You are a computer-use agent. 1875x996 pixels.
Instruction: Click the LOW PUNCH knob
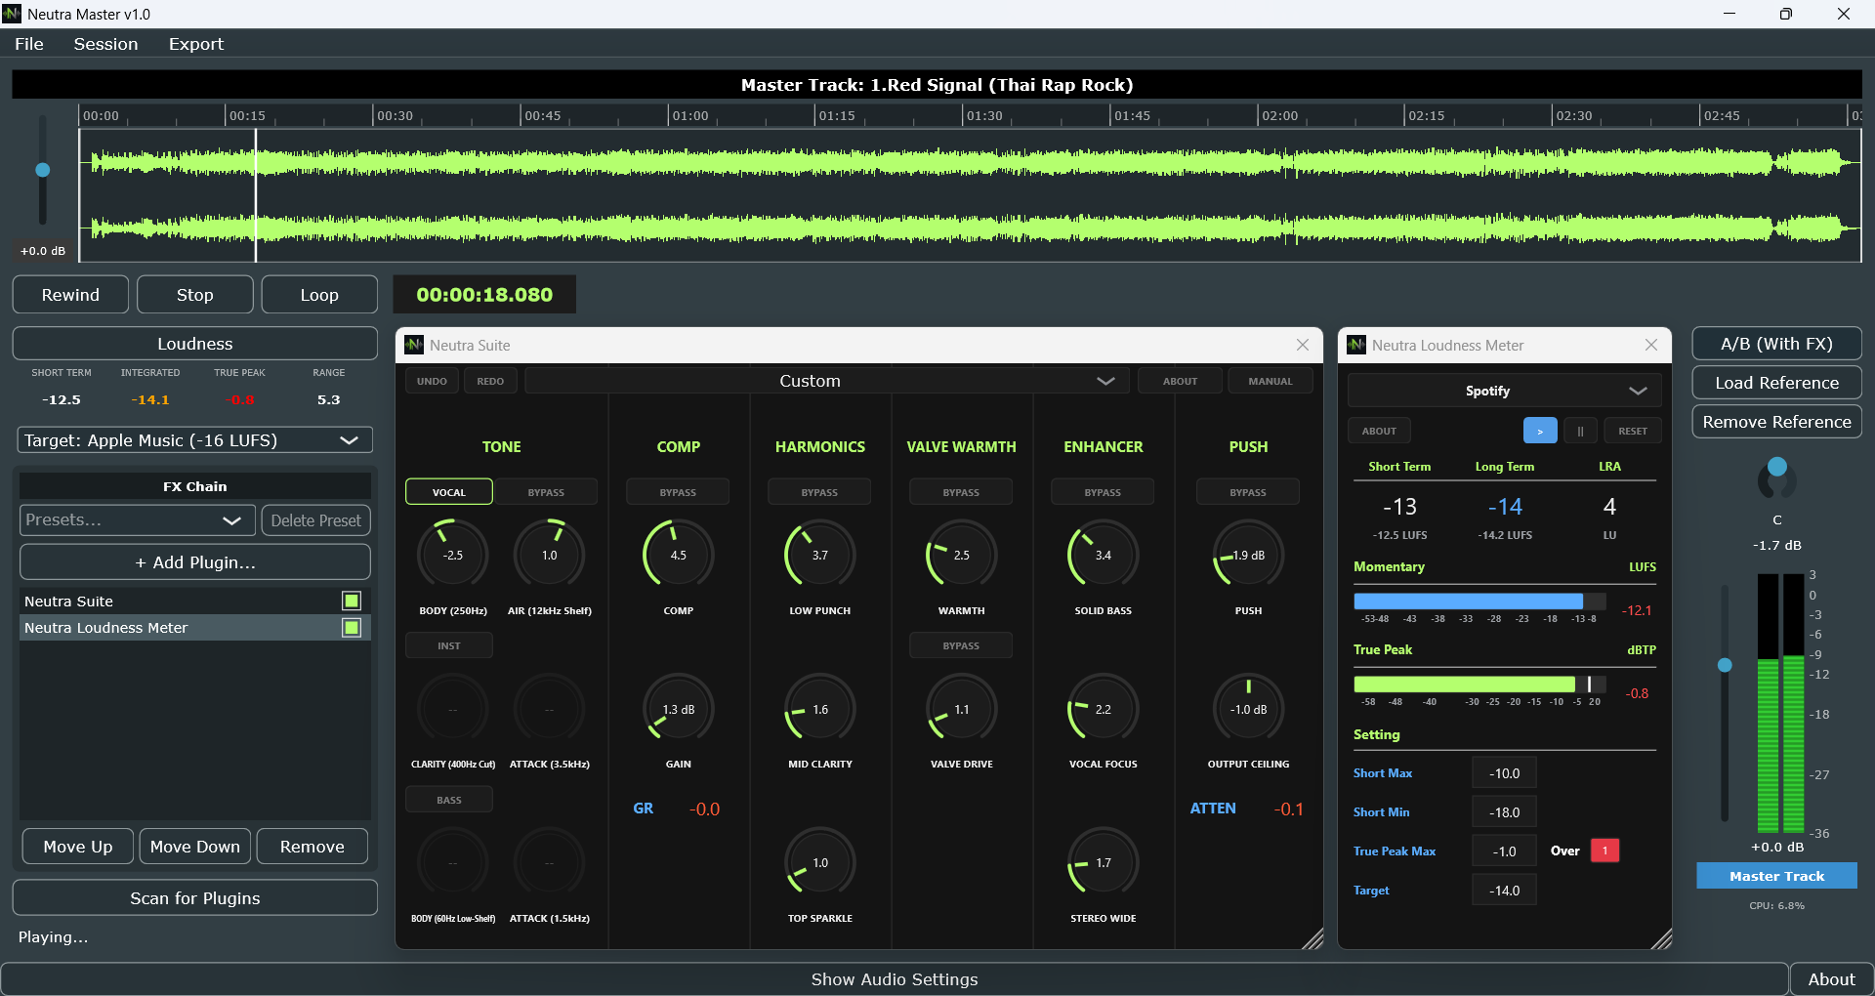(x=820, y=555)
